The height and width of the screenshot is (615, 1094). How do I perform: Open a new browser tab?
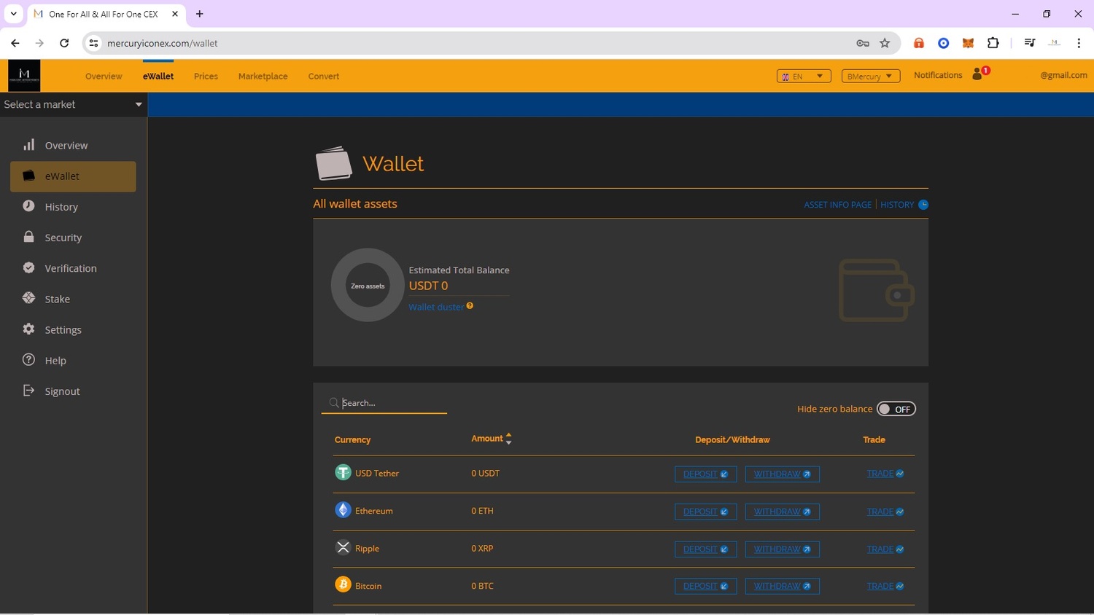click(199, 14)
